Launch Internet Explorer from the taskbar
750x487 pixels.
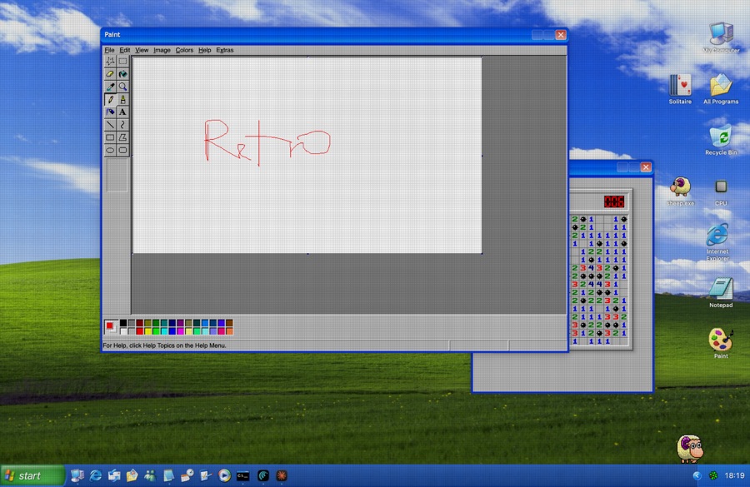pyautogui.click(x=96, y=475)
